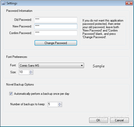The width and height of the screenshot is (134, 127).
Task: Click the font Size value field
Action: [24, 72]
